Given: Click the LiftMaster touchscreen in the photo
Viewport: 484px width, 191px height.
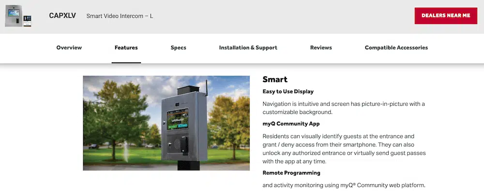Looking at the screenshot, I should pos(178,119).
